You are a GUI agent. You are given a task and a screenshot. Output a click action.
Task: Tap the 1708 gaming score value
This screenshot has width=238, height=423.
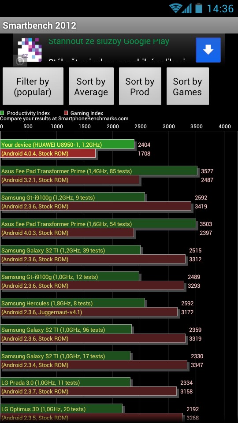(x=144, y=154)
